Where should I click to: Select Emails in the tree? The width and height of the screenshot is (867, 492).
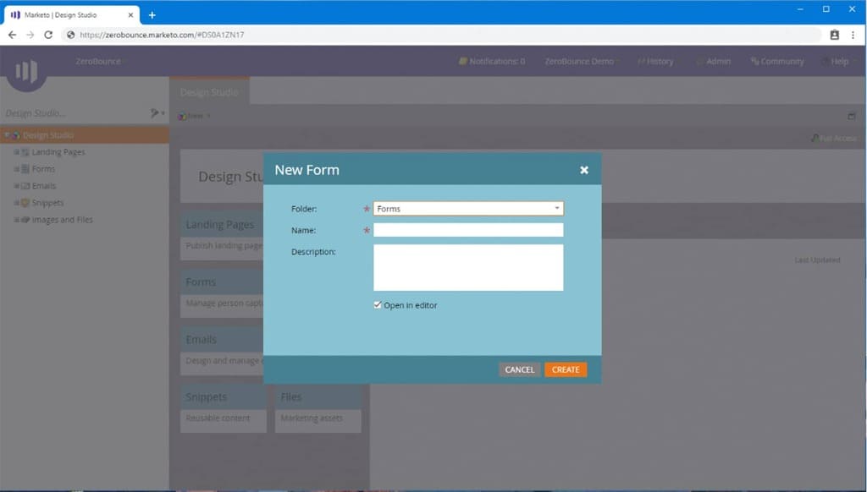[x=44, y=186]
